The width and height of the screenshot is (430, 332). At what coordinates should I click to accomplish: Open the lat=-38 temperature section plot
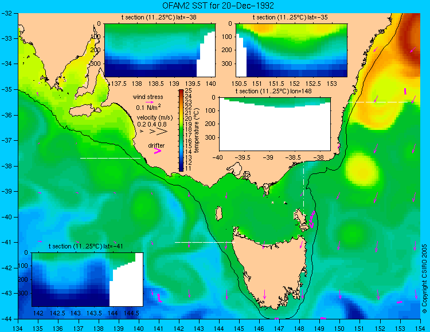coord(160,50)
